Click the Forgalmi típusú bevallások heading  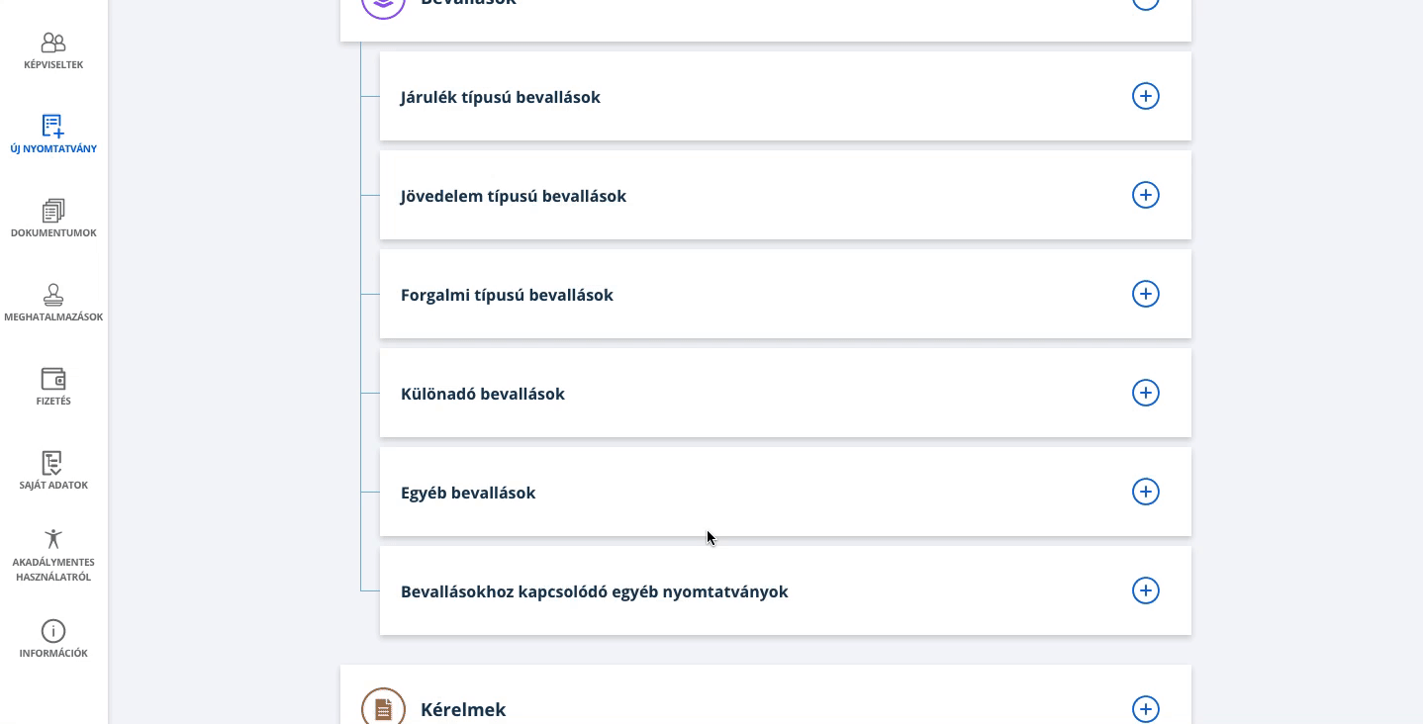coord(507,295)
